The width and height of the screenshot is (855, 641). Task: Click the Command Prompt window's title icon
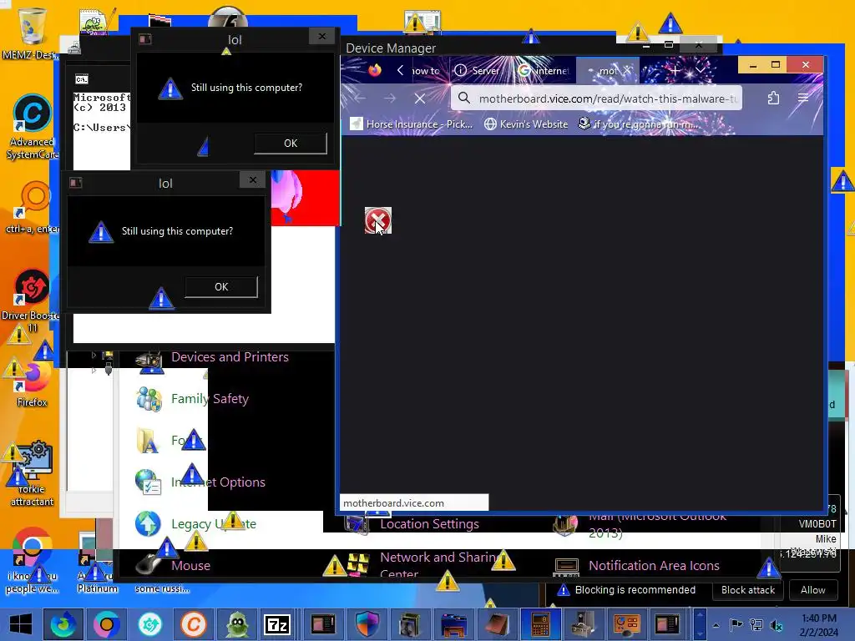click(81, 79)
